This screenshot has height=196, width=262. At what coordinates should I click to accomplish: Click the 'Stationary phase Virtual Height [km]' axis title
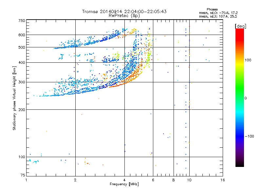(14, 98)
